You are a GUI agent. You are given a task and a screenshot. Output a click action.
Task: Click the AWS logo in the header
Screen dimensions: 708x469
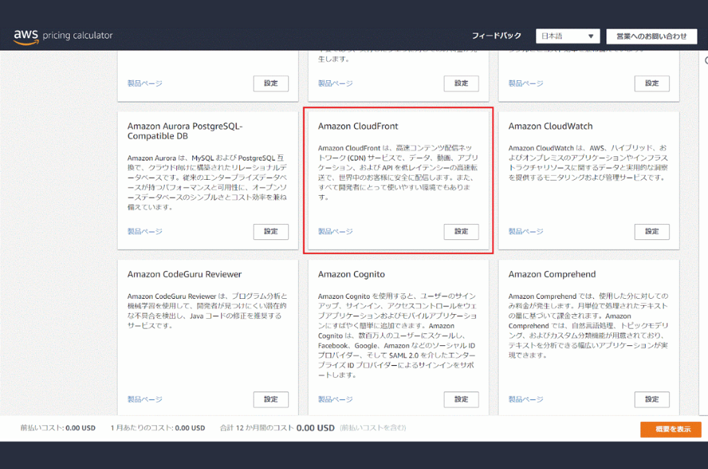[26, 37]
